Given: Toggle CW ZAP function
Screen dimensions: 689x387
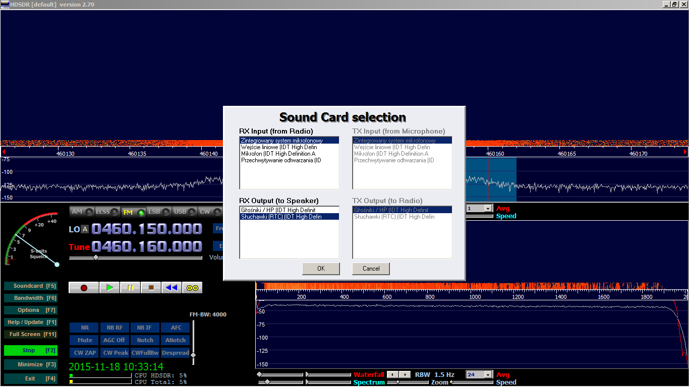Looking at the screenshot, I should point(84,353).
